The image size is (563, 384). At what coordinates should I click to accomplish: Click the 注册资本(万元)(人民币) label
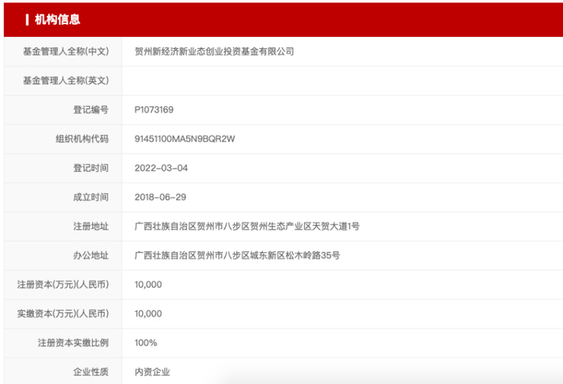[x=64, y=284]
